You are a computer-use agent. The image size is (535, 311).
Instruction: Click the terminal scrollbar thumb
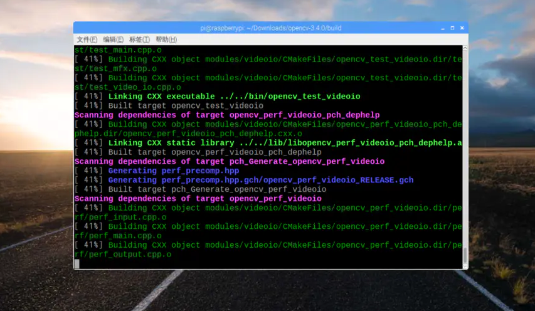click(x=465, y=255)
